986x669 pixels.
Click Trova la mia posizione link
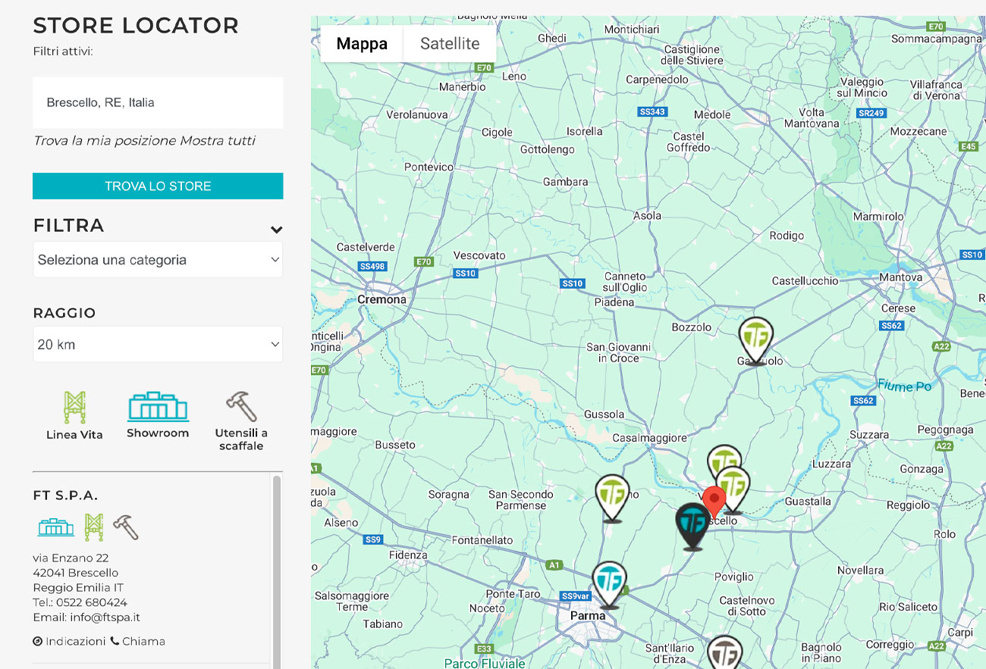point(105,140)
